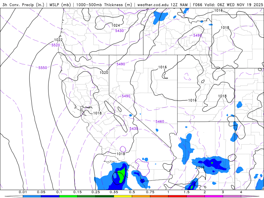Select the 0.35 legend value
264x198 pixels.
tap(114, 192)
